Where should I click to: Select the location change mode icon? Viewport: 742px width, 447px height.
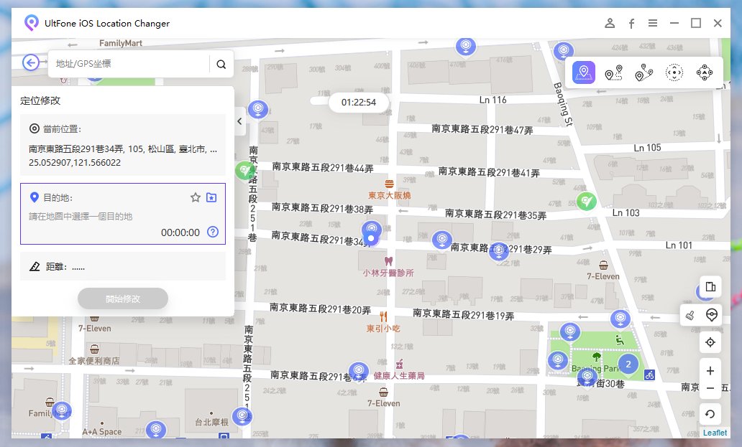point(584,72)
